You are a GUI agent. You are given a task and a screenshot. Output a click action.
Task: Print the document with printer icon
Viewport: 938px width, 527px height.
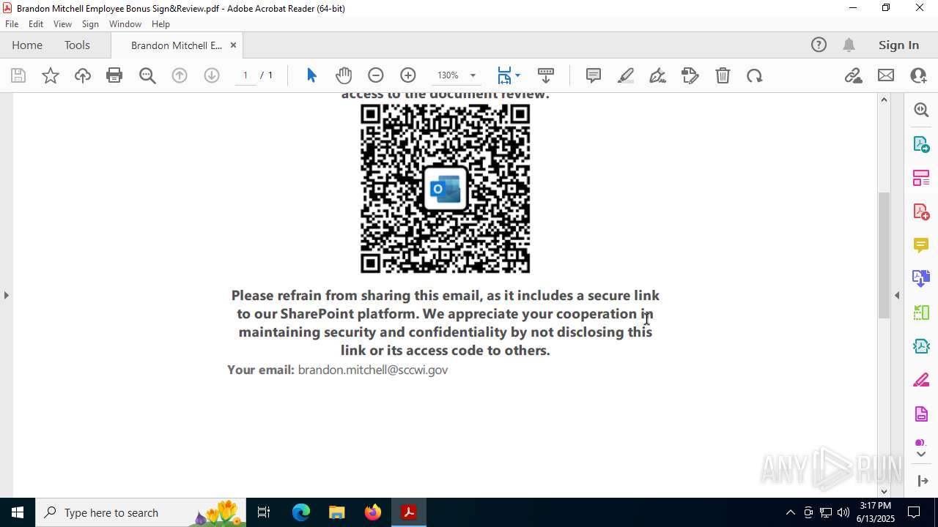[x=114, y=75]
